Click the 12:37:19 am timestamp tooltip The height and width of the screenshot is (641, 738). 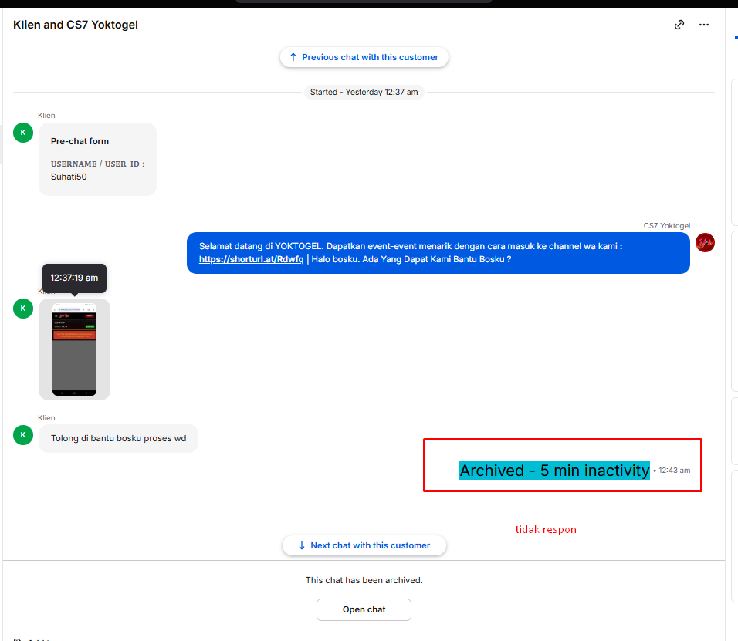pyautogui.click(x=74, y=278)
